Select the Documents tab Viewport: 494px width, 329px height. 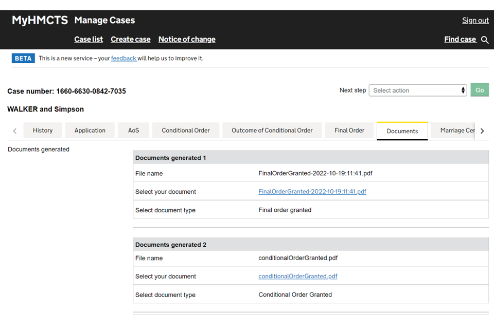(402, 131)
